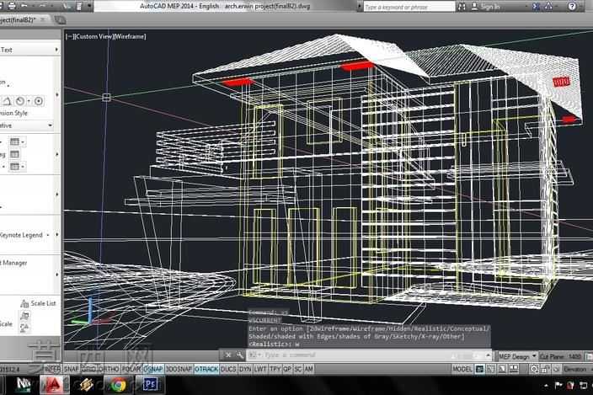Click the Quick View Drawings icon
The image size is (593, 395).
[514, 369]
